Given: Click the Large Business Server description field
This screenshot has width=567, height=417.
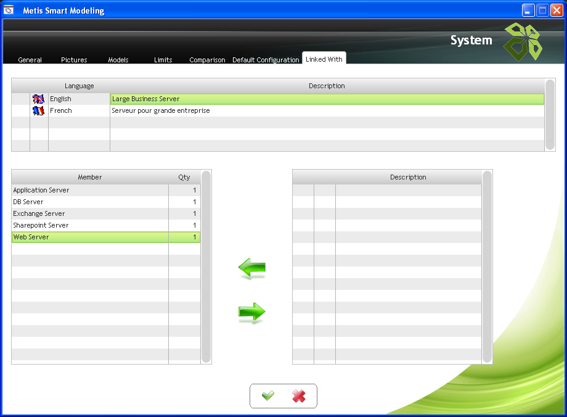Looking at the screenshot, I should 327,99.
